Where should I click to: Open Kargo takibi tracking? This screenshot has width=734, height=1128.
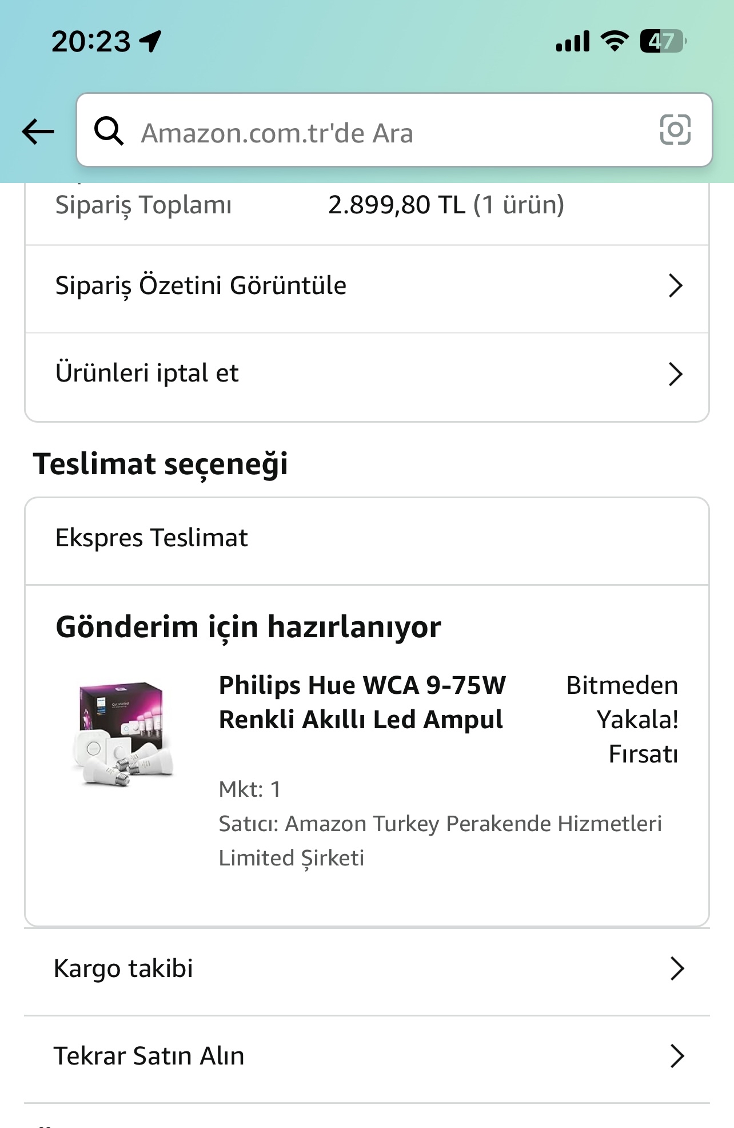coord(123,969)
